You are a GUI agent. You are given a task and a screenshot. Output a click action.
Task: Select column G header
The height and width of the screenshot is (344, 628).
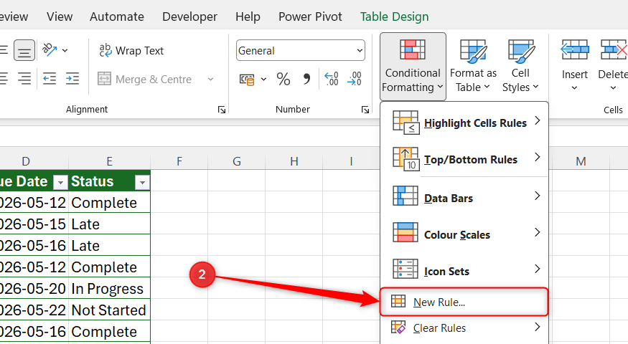[236, 161]
